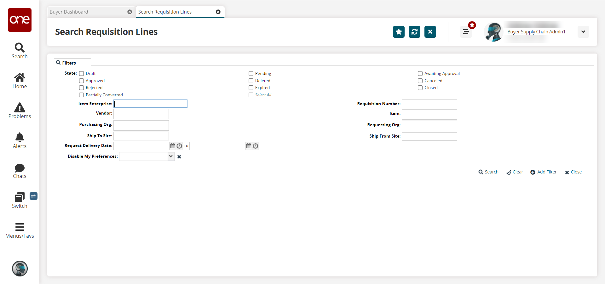Screen dimensions: 605x284
Task: Click the refresh icon in page header
Action: [x=414, y=32]
